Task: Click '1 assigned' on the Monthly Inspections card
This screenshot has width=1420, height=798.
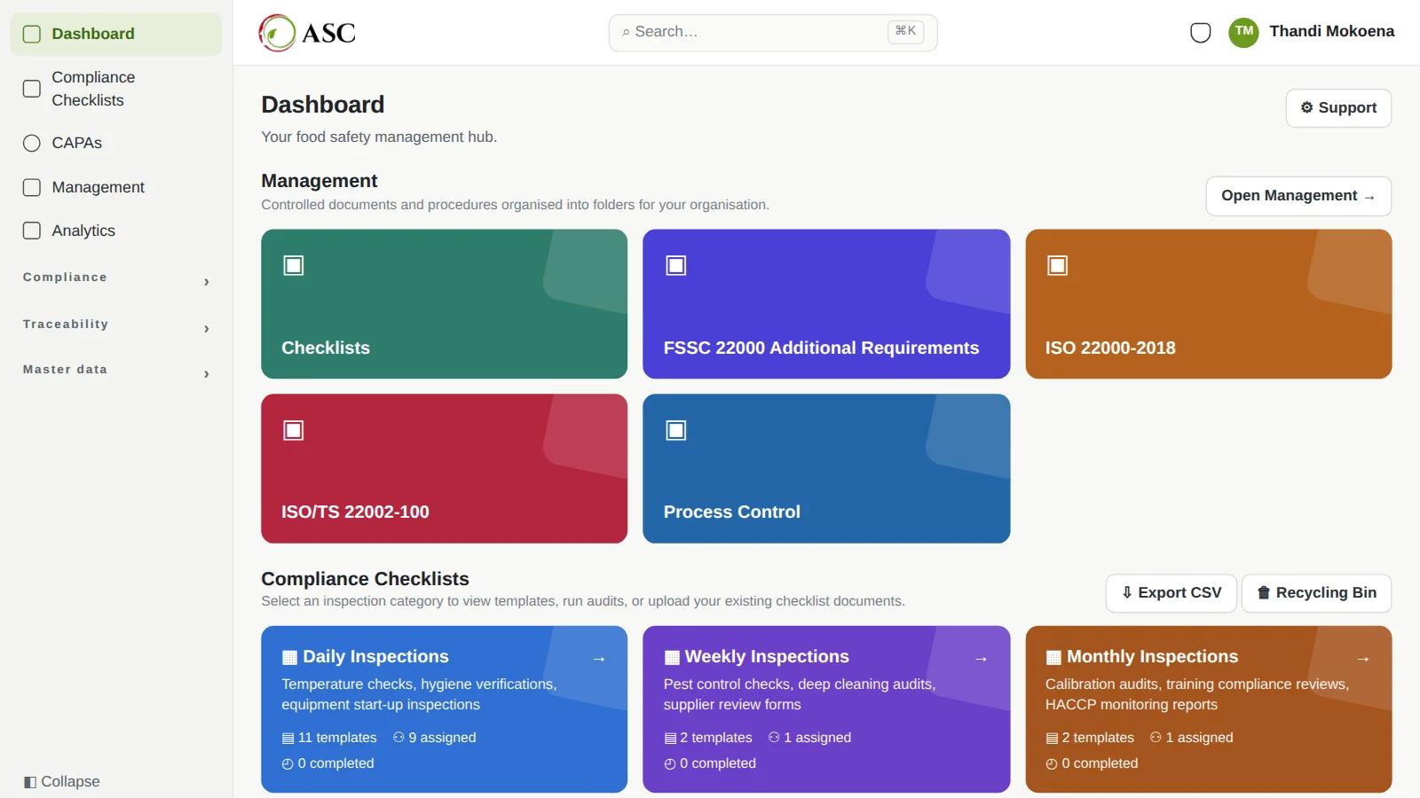Action: coord(1192,738)
